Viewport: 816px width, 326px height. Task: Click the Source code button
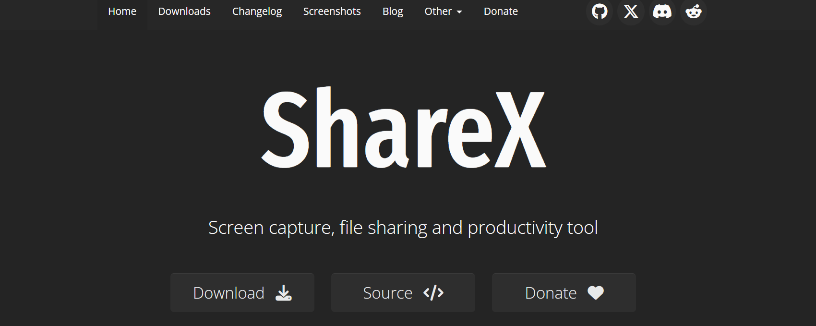pos(403,293)
